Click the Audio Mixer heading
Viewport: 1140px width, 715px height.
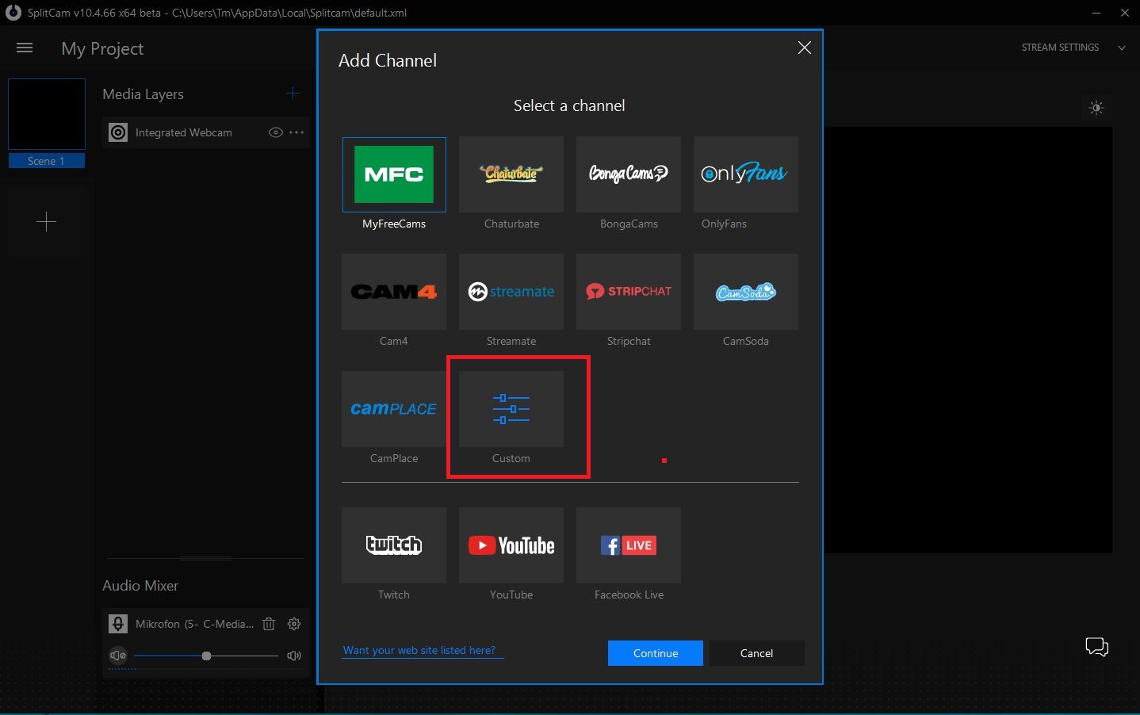pos(140,585)
